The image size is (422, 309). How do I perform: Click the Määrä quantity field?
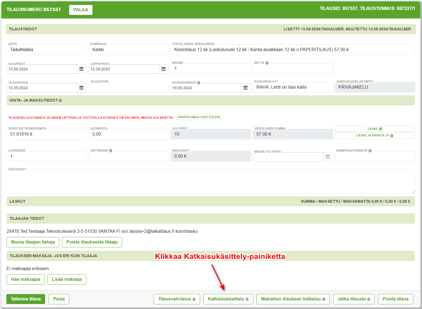pos(211,68)
